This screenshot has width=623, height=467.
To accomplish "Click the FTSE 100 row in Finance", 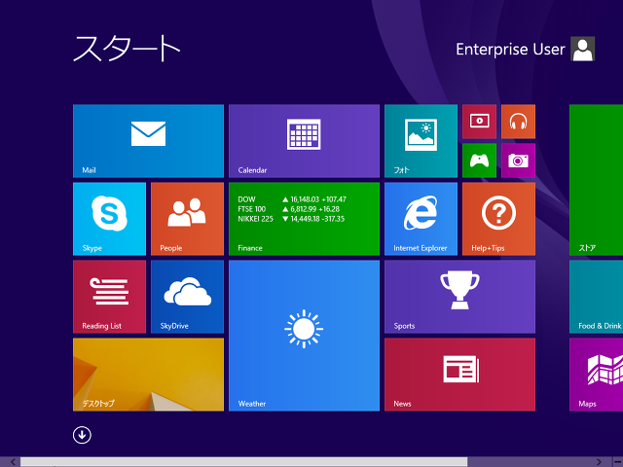I will [289, 209].
